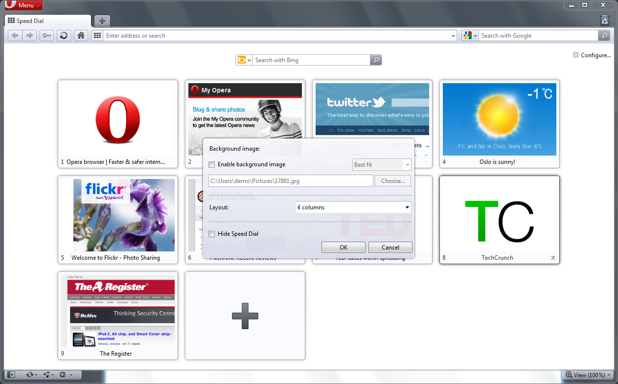Screen dimensions: 618x384
Task: Go back with the Back arrow
Action: (x=15, y=35)
